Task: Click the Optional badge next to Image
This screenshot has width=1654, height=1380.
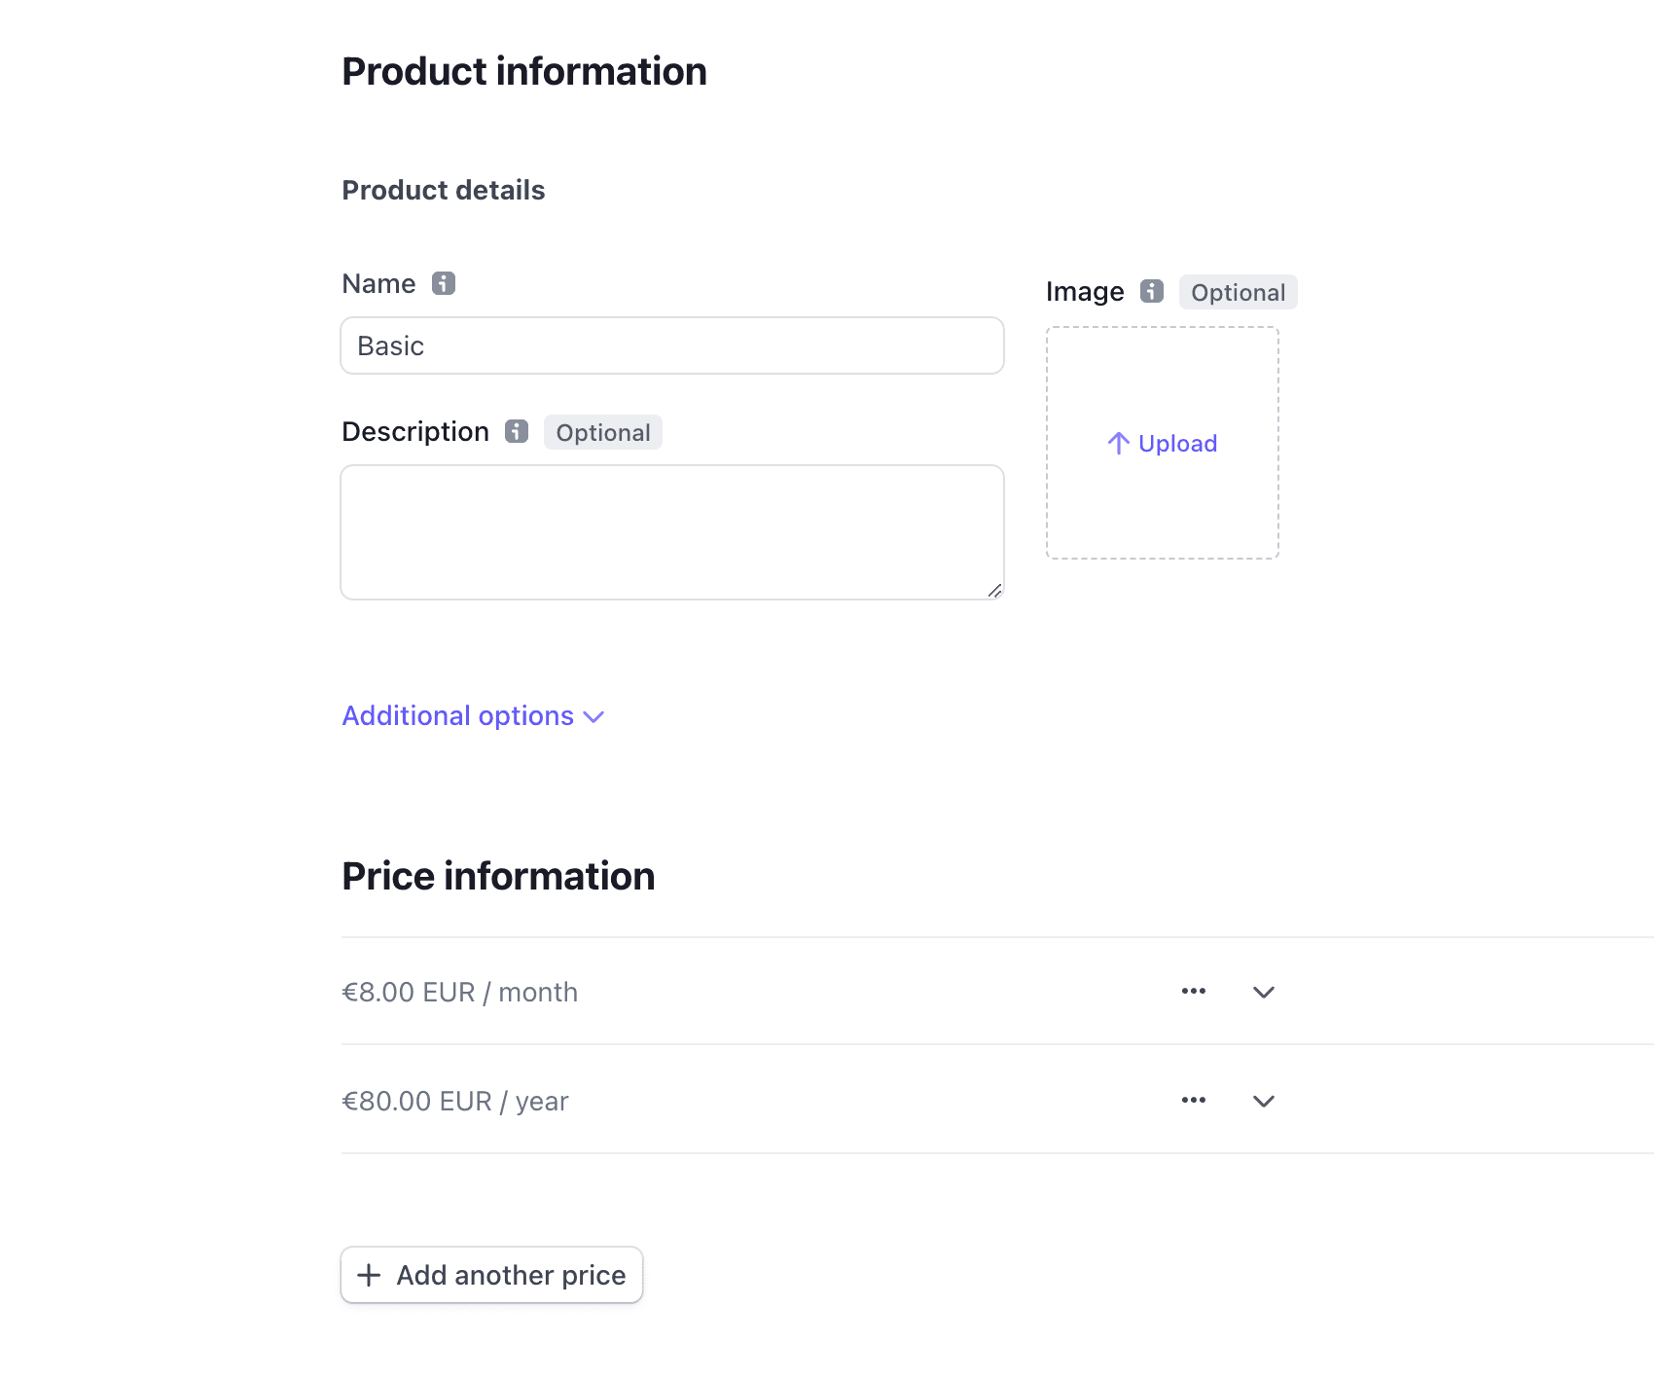Action: pos(1239,292)
